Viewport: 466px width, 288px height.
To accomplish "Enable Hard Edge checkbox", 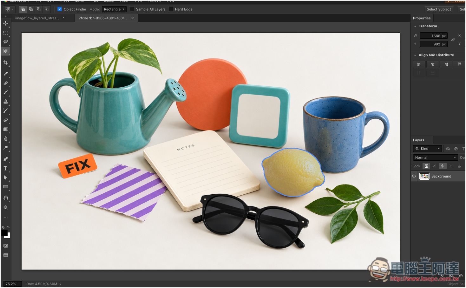I will [x=171, y=9].
